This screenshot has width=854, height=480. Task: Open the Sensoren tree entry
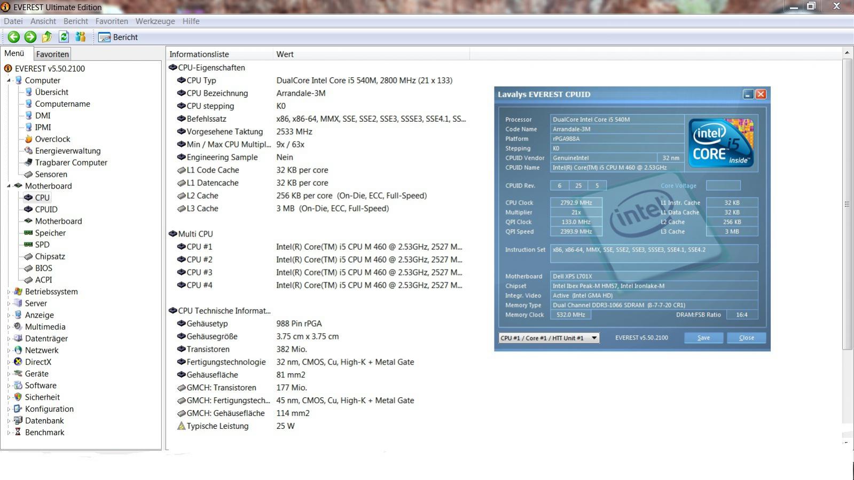[x=51, y=174]
